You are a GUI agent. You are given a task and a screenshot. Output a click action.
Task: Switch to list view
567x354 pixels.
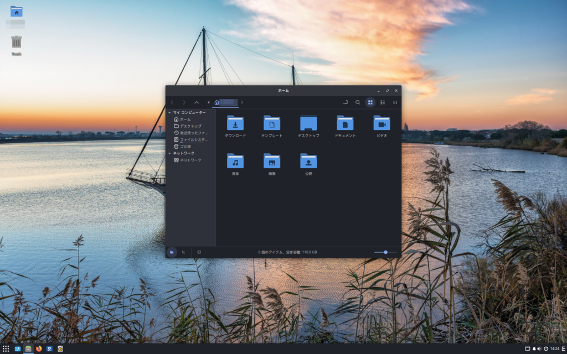pyautogui.click(x=383, y=102)
